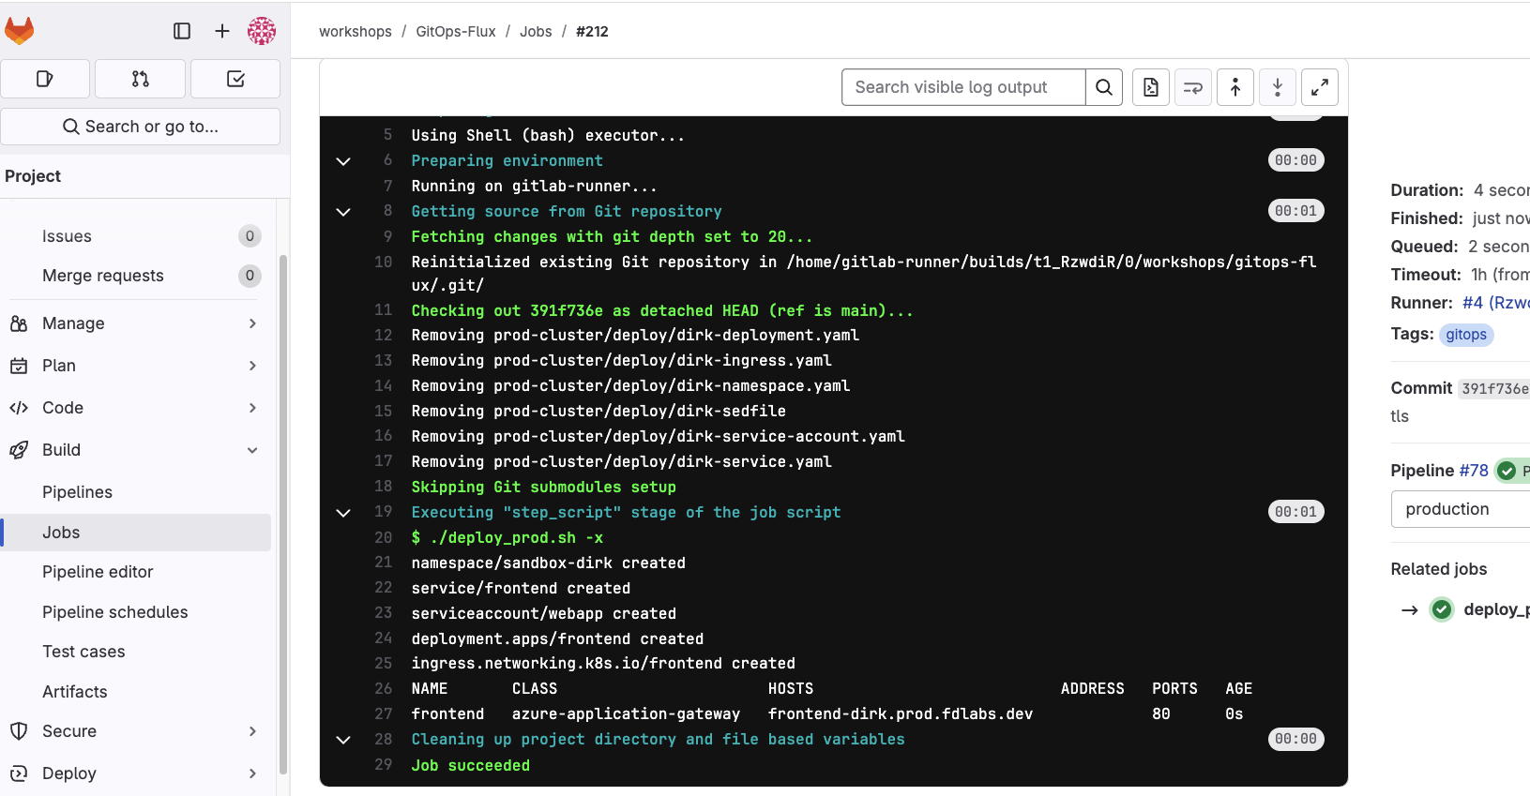Open the user avatar menu
This screenshot has width=1530, height=796.
(262, 31)
